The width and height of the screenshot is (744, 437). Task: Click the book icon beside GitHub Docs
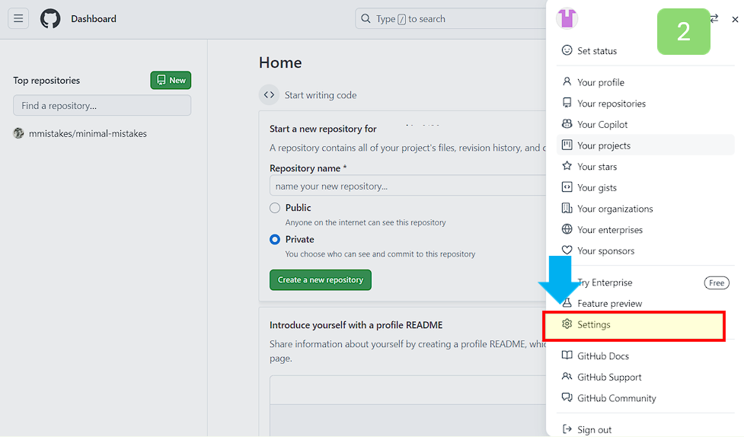[567, 356]
